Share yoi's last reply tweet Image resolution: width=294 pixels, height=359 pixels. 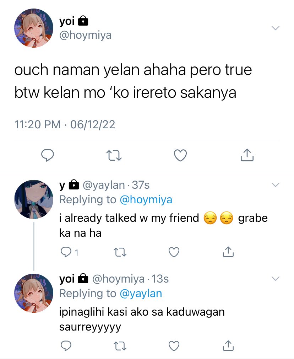tap(228, 346)
